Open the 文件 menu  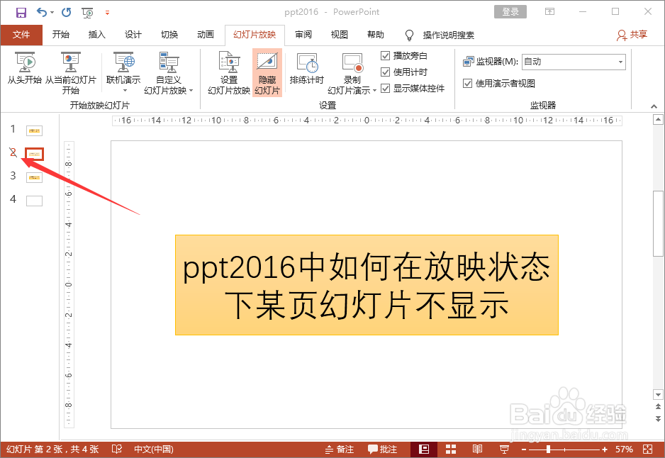21,35
